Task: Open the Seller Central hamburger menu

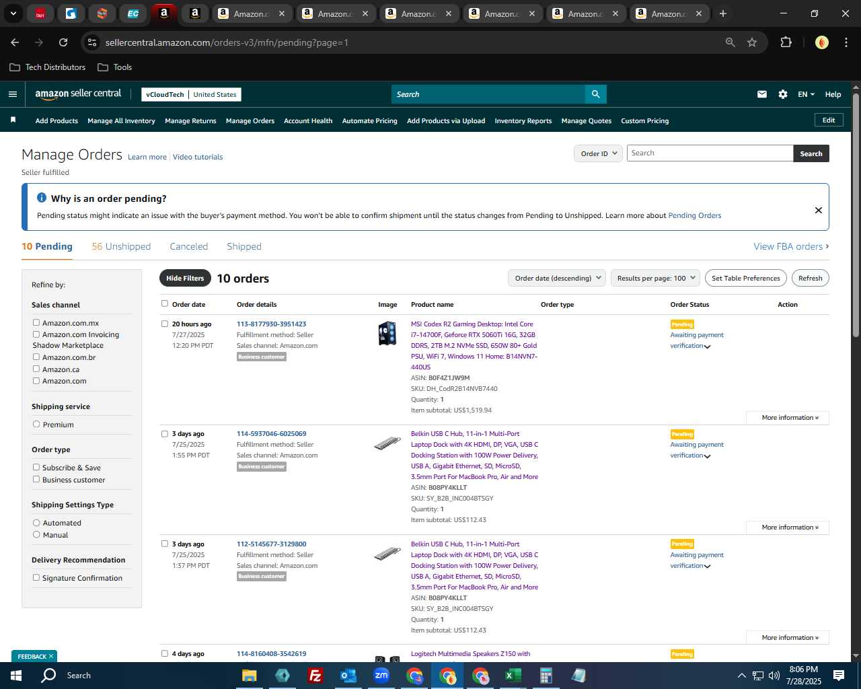Action: tap(13, 94)
